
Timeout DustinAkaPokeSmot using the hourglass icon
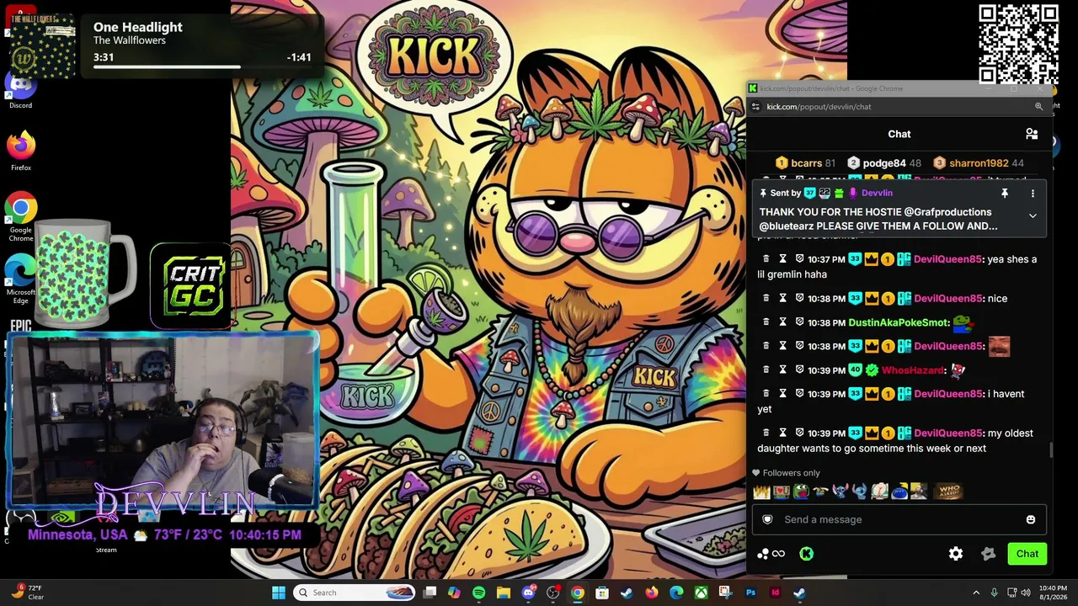(782, 322)
